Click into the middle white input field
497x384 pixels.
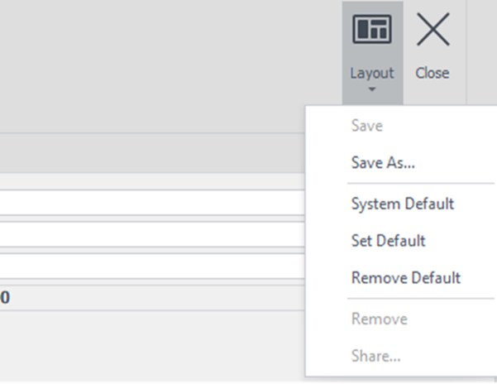click(x=149, y=234)
